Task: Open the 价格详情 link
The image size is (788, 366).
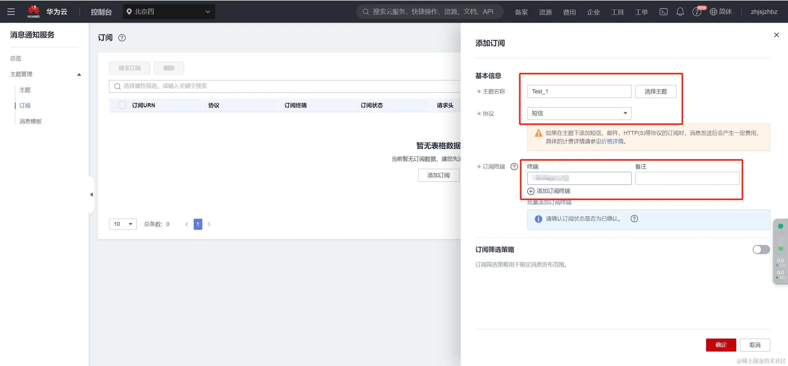Action: [x=612, y=141]
